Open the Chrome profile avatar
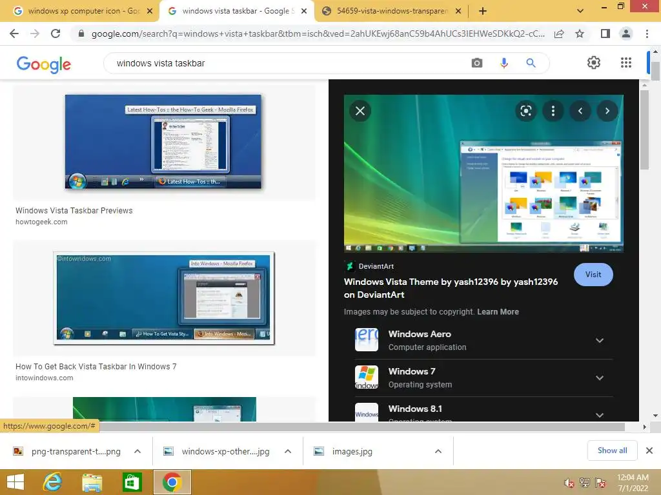Viewport: 661px width, 495px height. point(626,34)
